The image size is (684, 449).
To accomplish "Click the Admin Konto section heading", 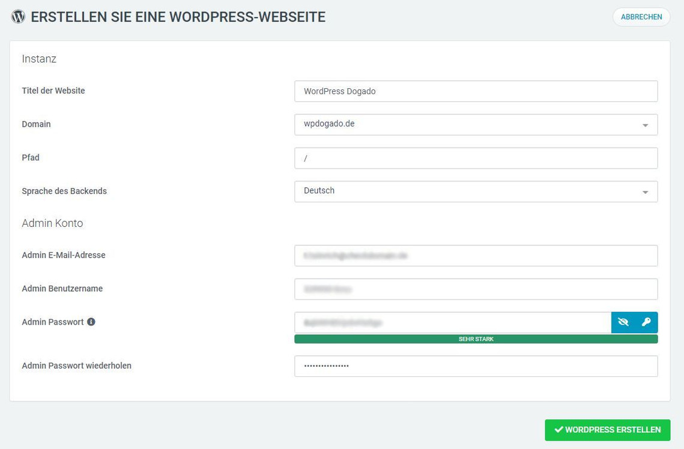I will coord(52,223).
